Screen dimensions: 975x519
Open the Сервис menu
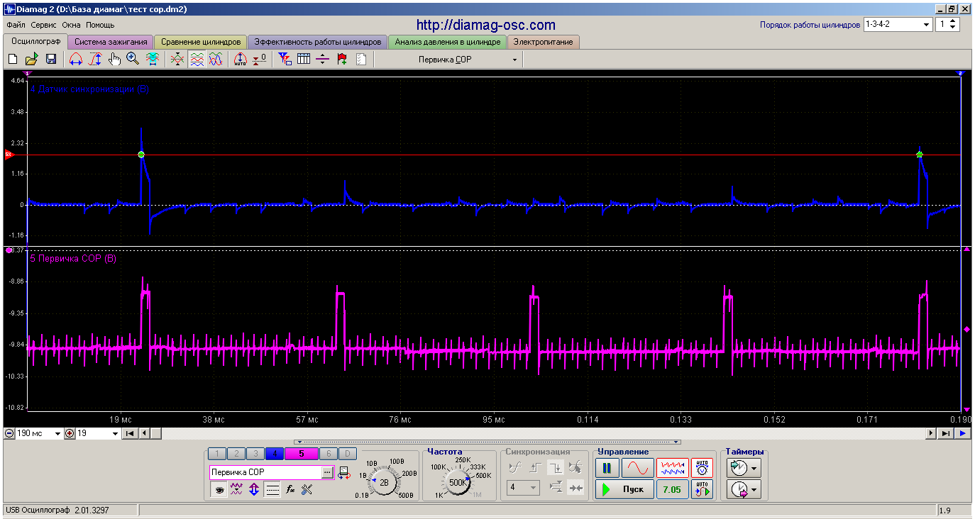click(43, 25)
